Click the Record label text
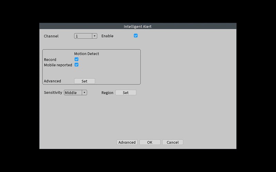The image size is (276, 172). (50, 60)
